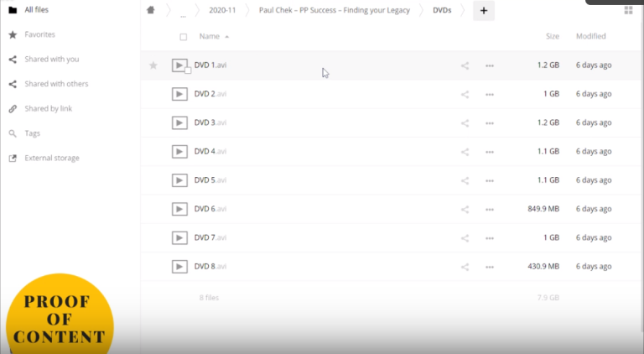Sort files by Name column

click(210, 36)
